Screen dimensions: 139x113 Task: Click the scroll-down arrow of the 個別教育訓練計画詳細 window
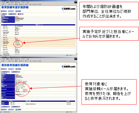click(x=77, y=111)
